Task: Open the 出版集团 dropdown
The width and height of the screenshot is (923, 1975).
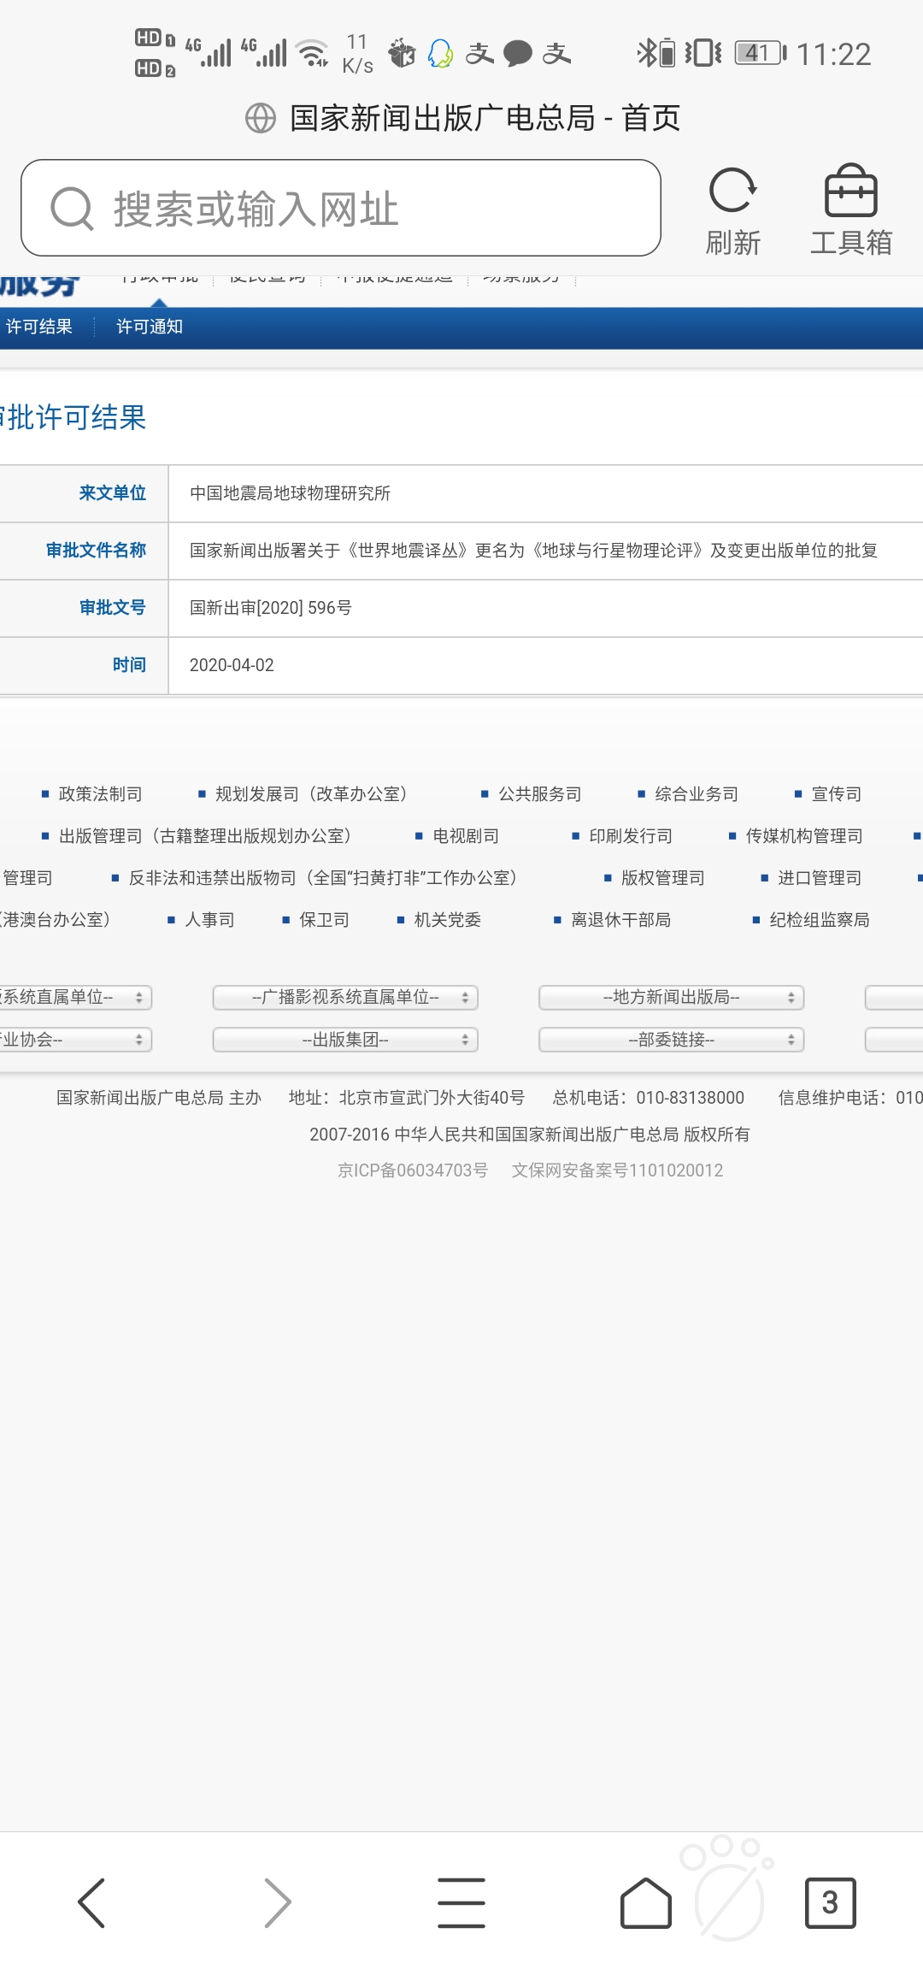Action: [345, 1040]
